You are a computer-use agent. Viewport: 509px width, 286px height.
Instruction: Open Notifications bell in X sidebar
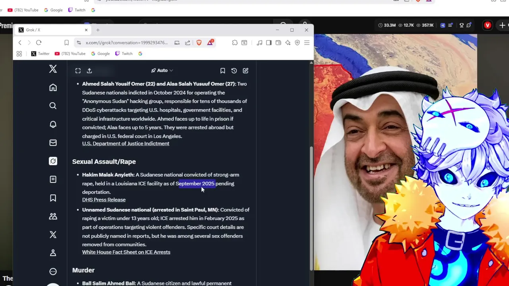pos(53,124)
